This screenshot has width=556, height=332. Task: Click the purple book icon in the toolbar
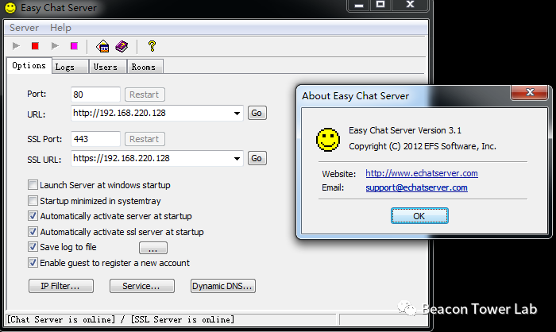point(122,46)
